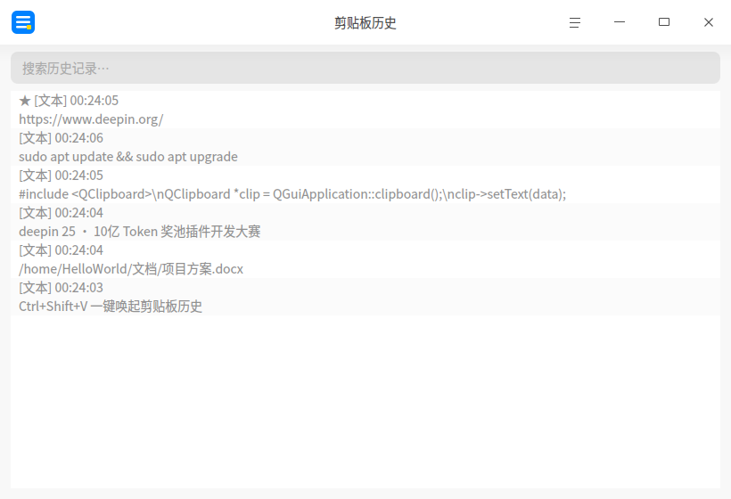Maximize the clipboard history window

click(x=664, y=22)
